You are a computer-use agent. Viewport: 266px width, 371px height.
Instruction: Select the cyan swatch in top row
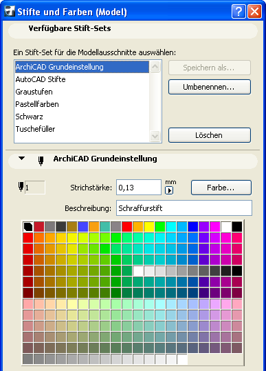pos(171,227)
